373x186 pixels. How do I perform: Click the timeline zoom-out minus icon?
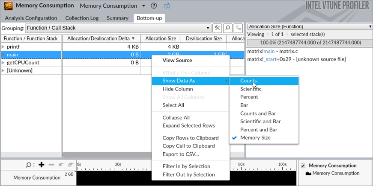pos(51,165)
